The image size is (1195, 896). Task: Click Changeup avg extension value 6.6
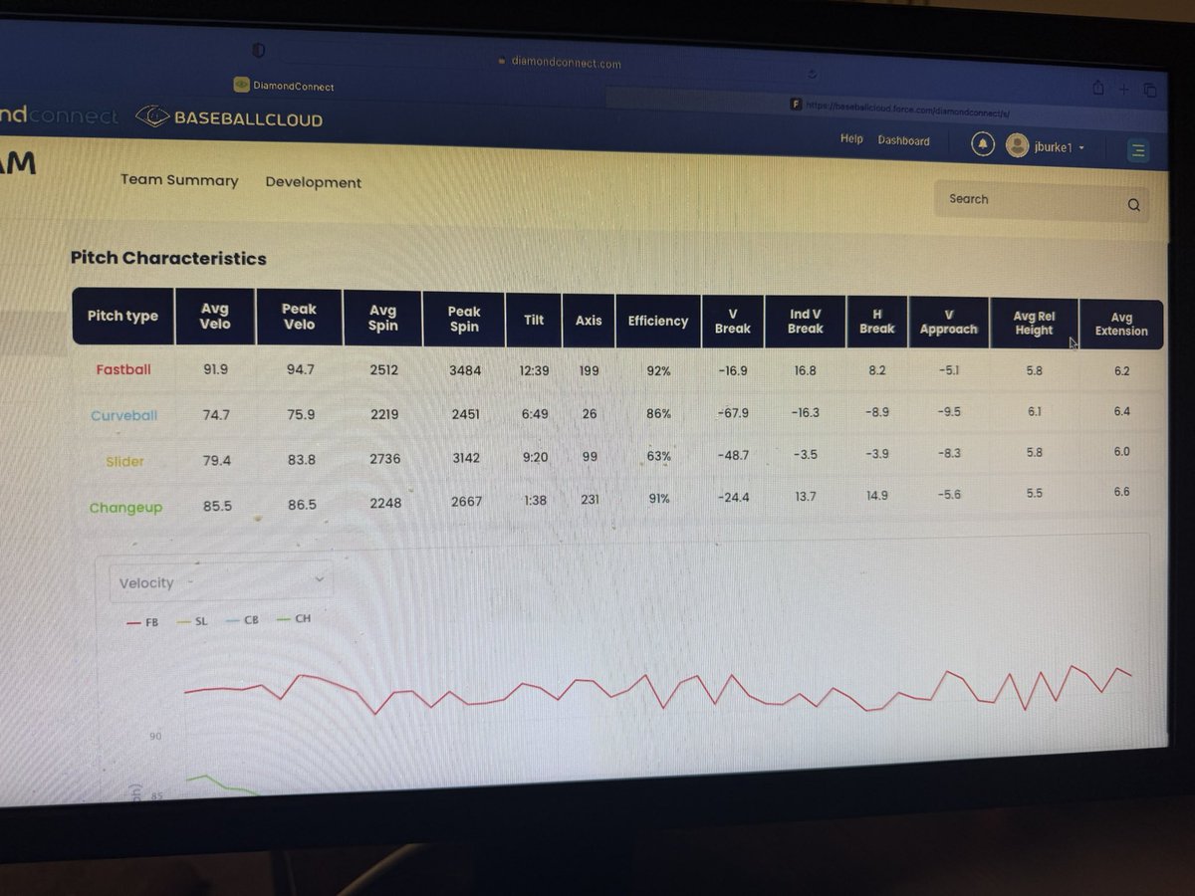click(x=1121, y=492)
